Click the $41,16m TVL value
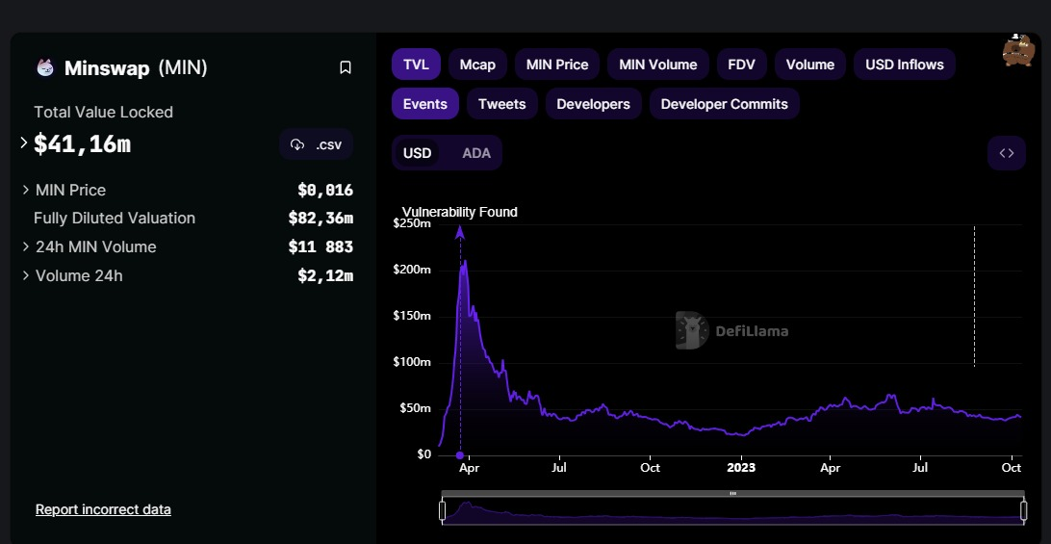The height and width of the screenshot is (544, 1051). [83, 143]
